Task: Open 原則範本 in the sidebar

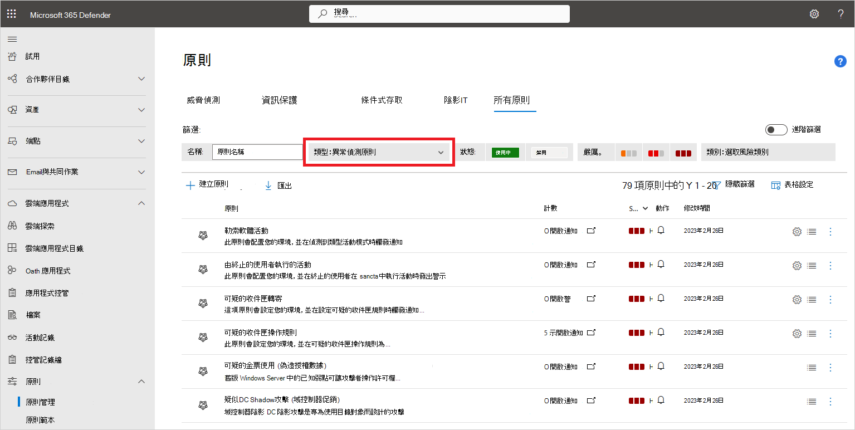Action: tap(40, 420)
